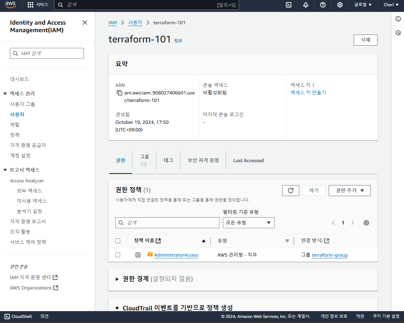Launch CloudShell from the top bar icon
This screenshot has height=323, width=404.
point(289,5)
